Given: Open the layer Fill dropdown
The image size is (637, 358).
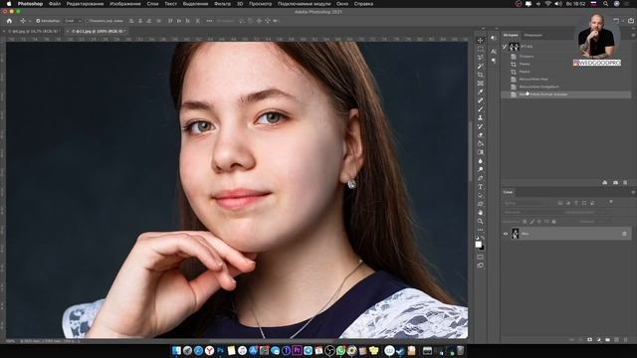Looking at the screenshot, I should pos(602,222).
